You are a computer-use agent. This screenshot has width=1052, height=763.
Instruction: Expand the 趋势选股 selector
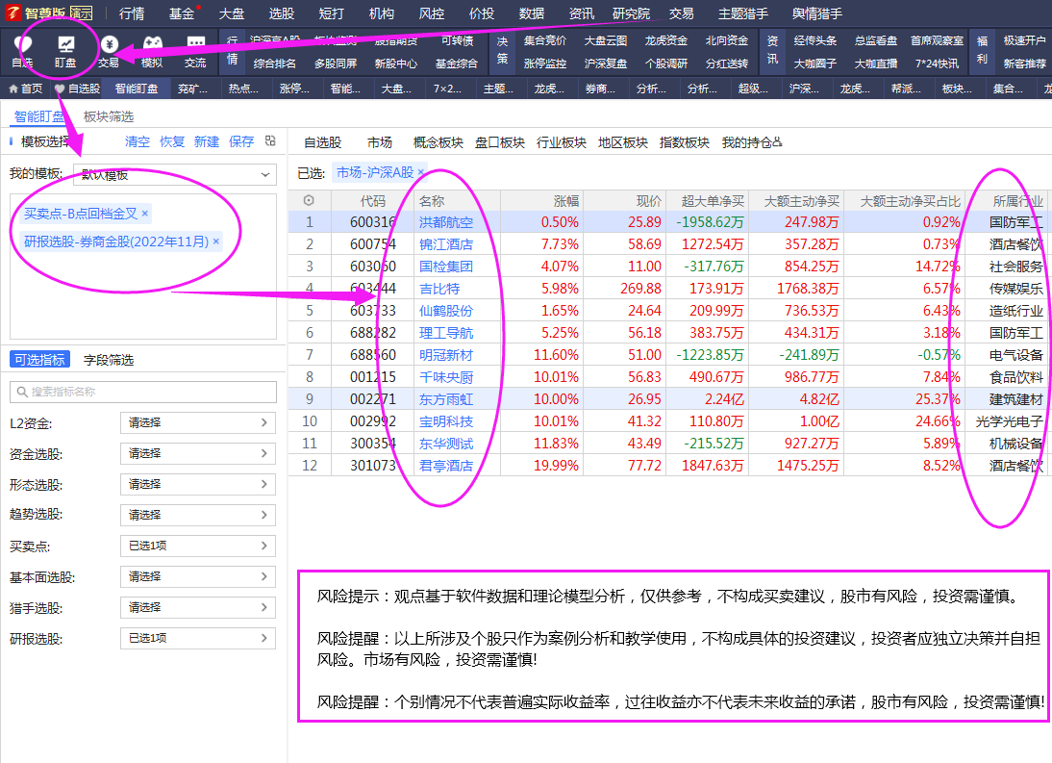(x=198, y=516)
